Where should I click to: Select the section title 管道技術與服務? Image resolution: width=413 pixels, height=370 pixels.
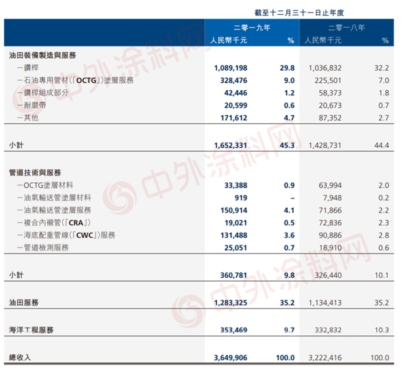coord(35,173)
